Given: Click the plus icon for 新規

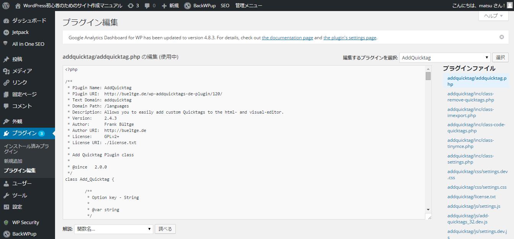Looking at the screenshot, I should (x=164, y=6).
